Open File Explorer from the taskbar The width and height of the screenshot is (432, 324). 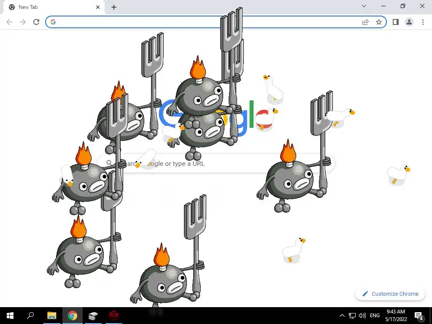pos(51,316)
